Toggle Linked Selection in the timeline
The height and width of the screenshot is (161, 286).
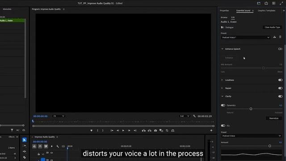click(x=46, y=146)
